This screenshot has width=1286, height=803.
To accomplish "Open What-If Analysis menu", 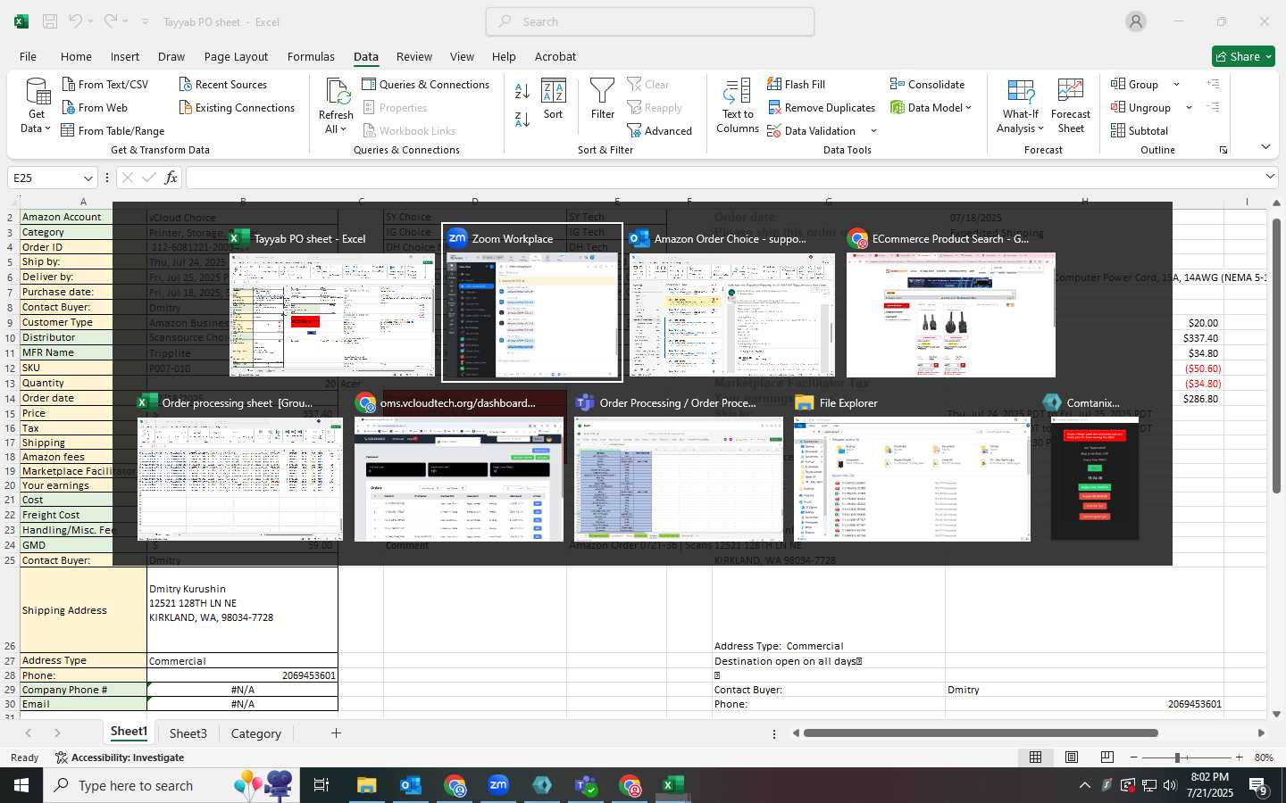I will coord(1021,105).
